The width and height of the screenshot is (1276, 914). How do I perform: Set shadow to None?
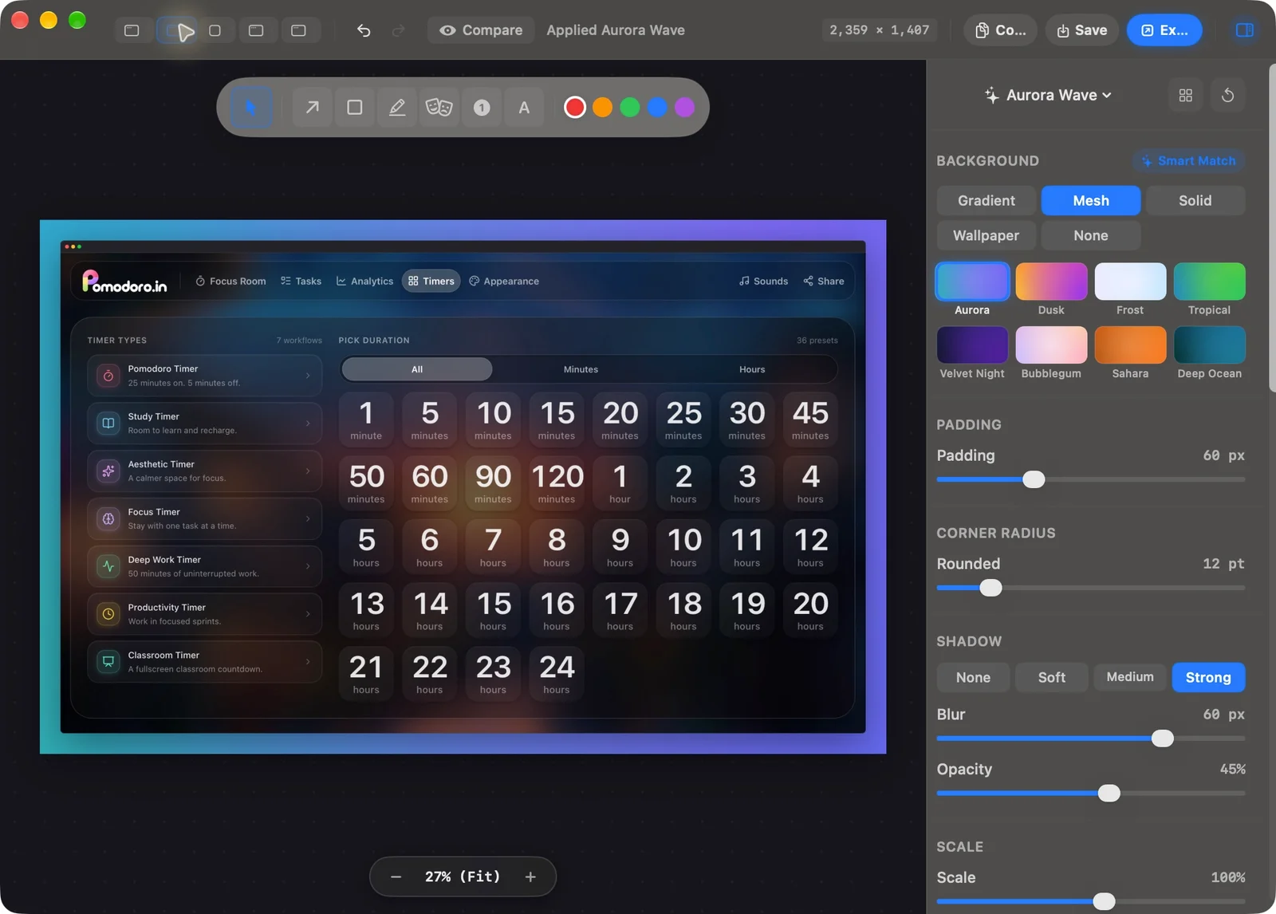[973, 677]
